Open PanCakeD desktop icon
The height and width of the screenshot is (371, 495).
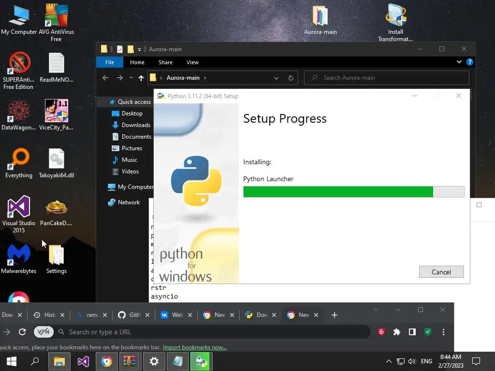pyautogui.click(x=56, y=212)
